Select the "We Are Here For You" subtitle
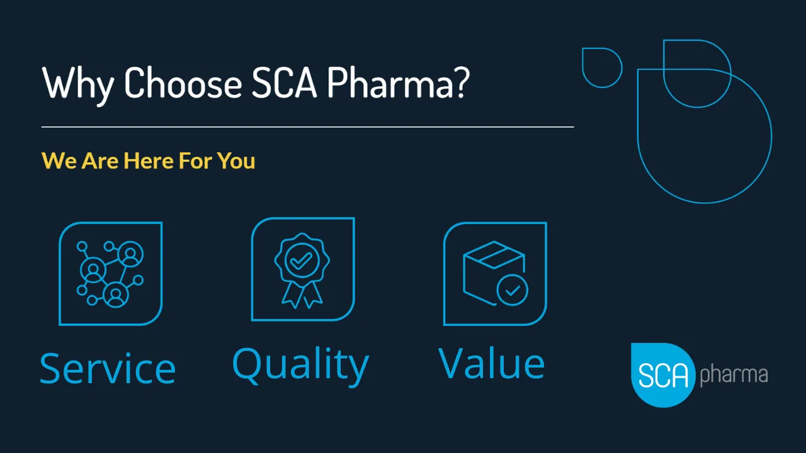 coord(149,160)
